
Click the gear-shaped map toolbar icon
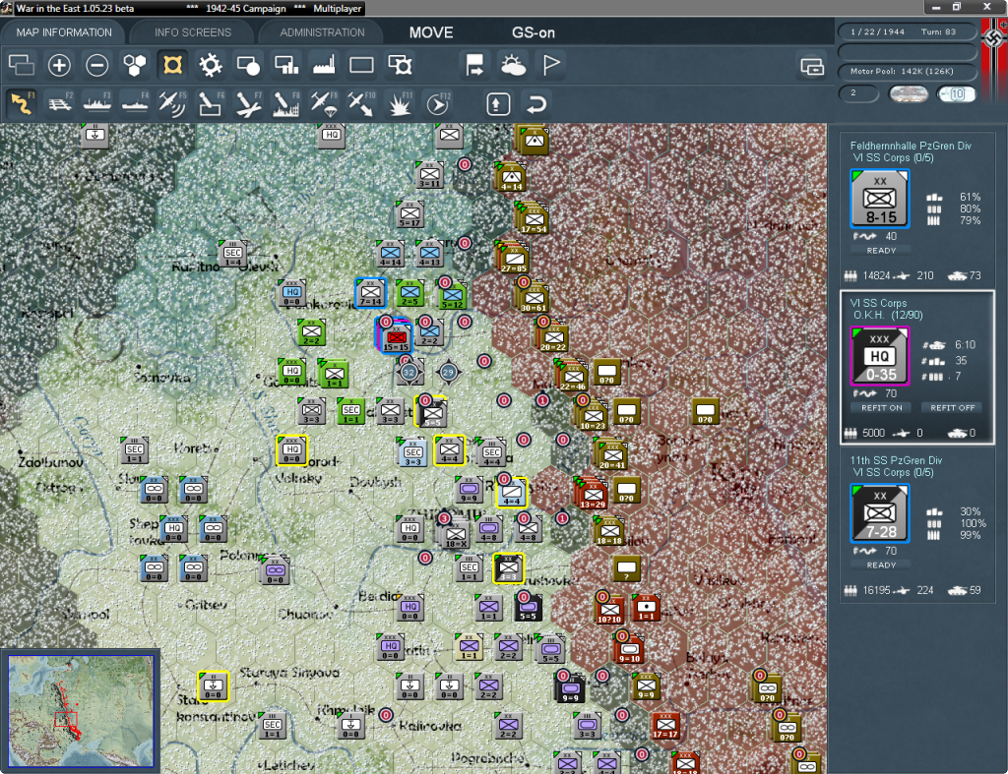(x=211, y=65)
